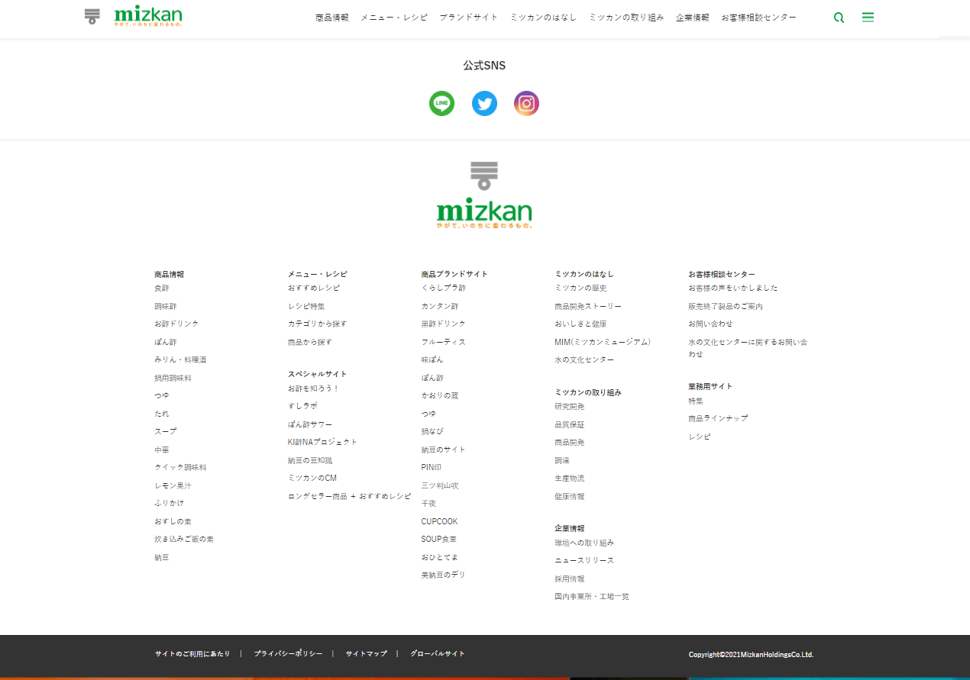Click the 鍋用調味料 link
Screen dimensions: 970x680
[x=173, y=378]
